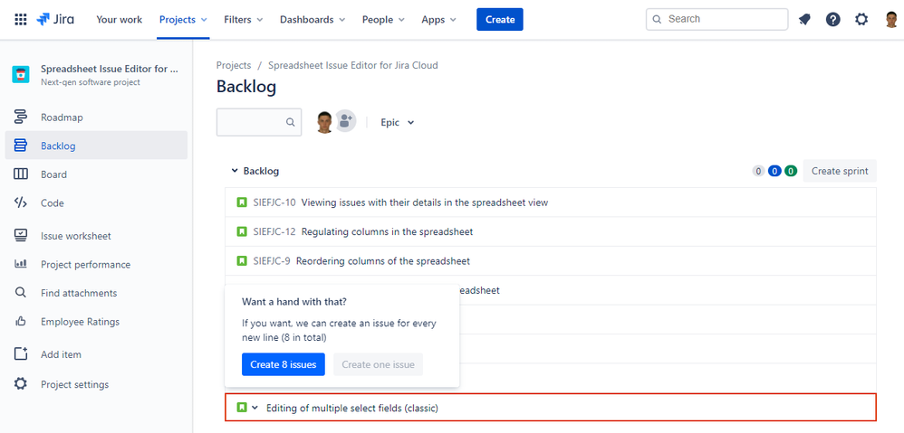The width and height of the screenshot is (904, 433).
Task: Click the Code icon in sidebar
Action: coord(20,202)
